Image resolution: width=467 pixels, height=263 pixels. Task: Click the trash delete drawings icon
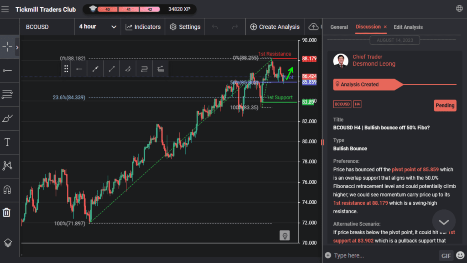click(6, 212)
